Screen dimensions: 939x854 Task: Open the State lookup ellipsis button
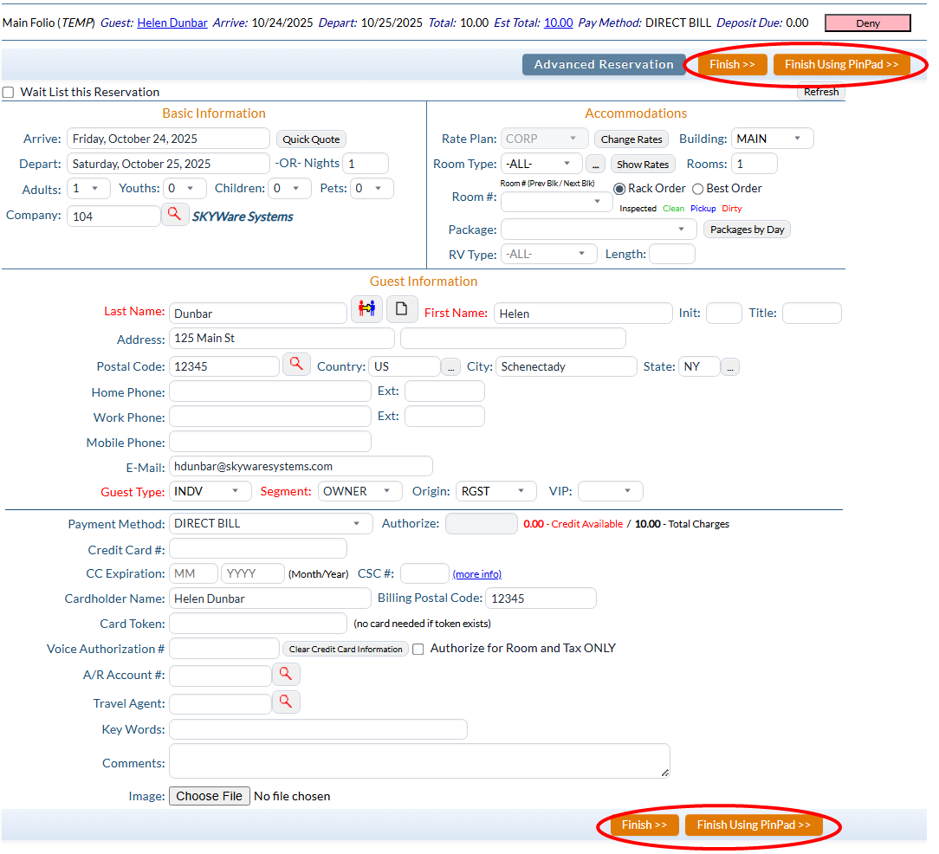click(730, 367)
